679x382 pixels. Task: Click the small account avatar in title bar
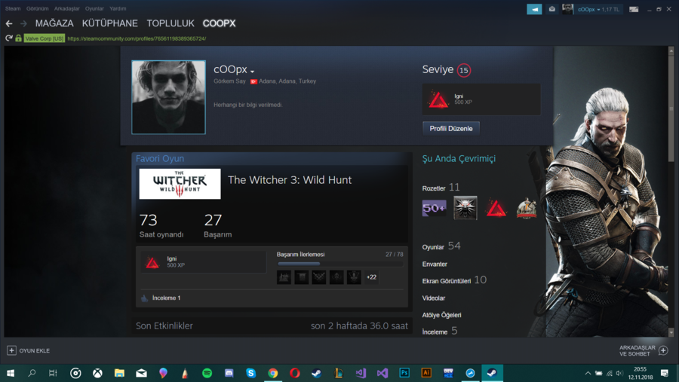click(567, 9)
